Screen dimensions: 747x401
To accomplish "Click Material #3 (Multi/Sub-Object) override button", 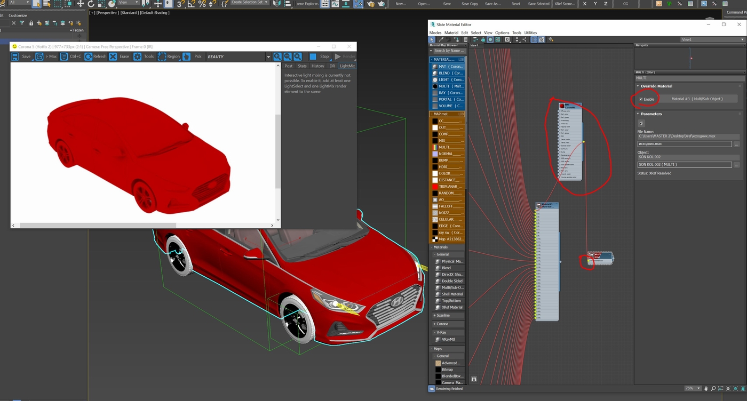I will [697, 99].
